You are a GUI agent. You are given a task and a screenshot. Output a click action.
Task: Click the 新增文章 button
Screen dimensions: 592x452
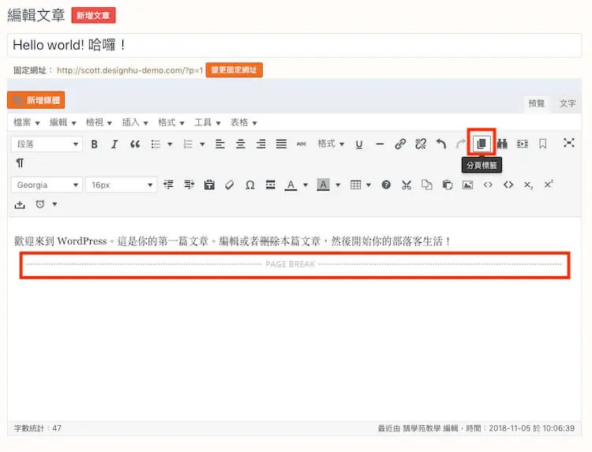93,16
